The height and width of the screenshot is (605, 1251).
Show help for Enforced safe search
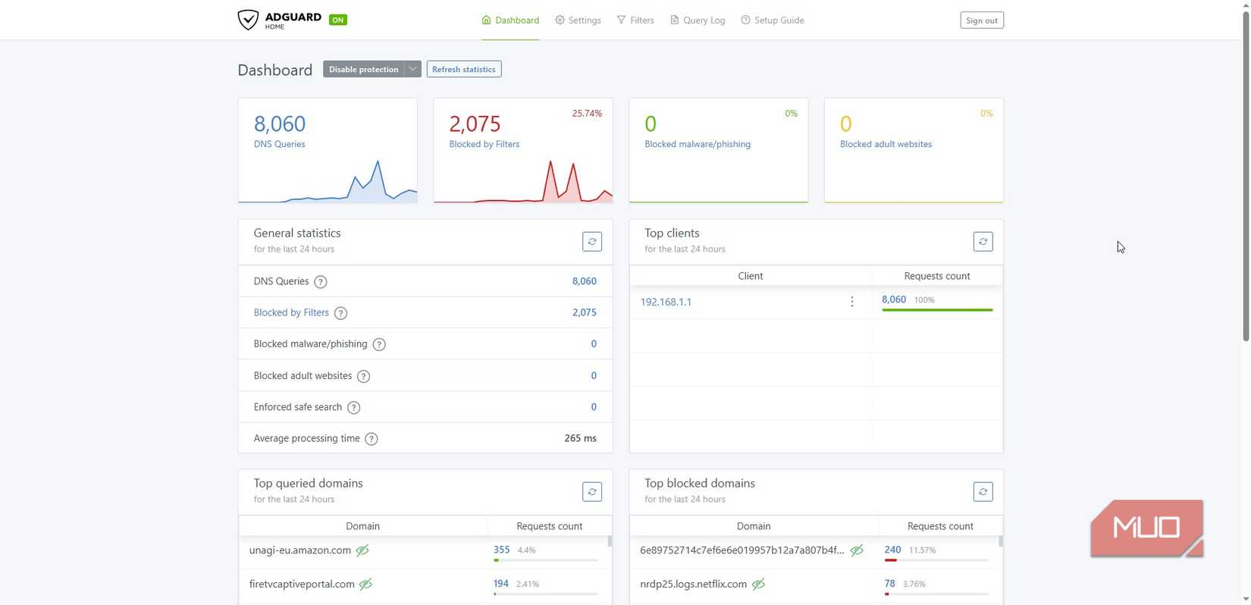tap(353, 408)
